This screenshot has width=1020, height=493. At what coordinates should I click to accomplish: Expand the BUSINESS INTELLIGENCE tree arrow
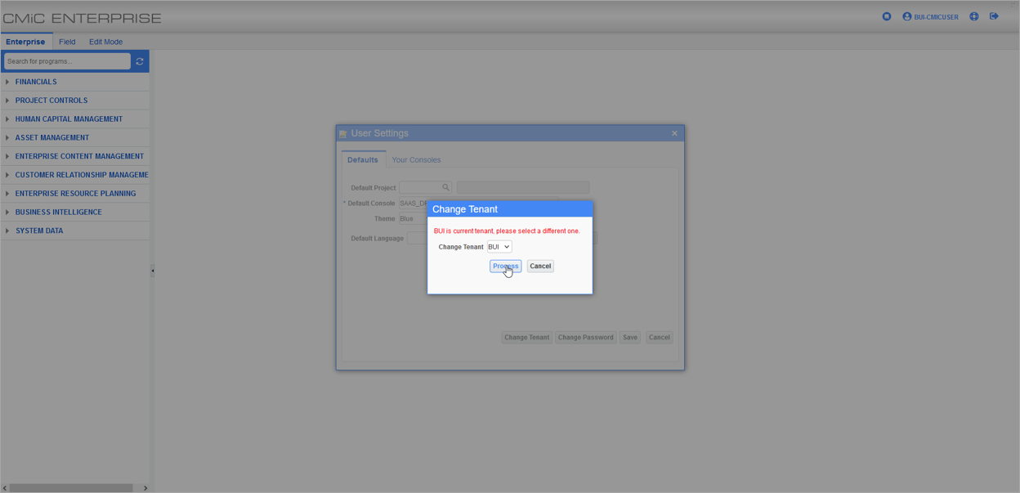tap(7, 213)
